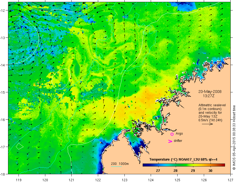This screenshot has width=236, height=182.
Task: Click the colorbar tick label '30'
Action: point(210,170)
